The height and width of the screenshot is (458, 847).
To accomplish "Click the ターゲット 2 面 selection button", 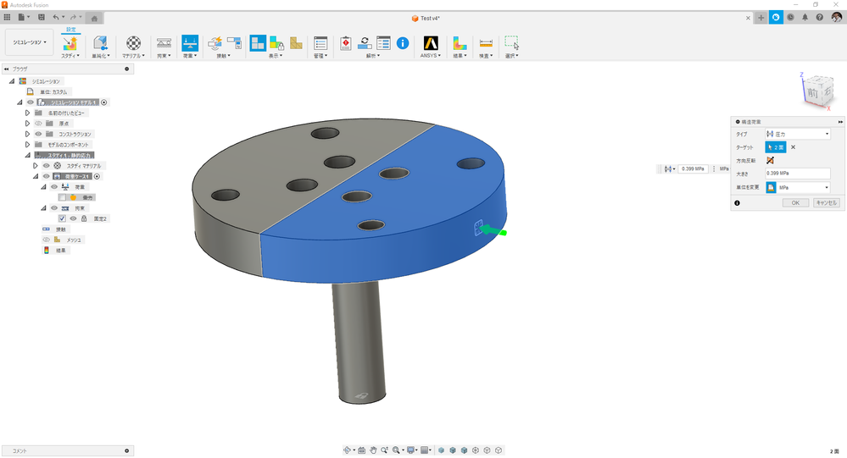I will 775,147.
